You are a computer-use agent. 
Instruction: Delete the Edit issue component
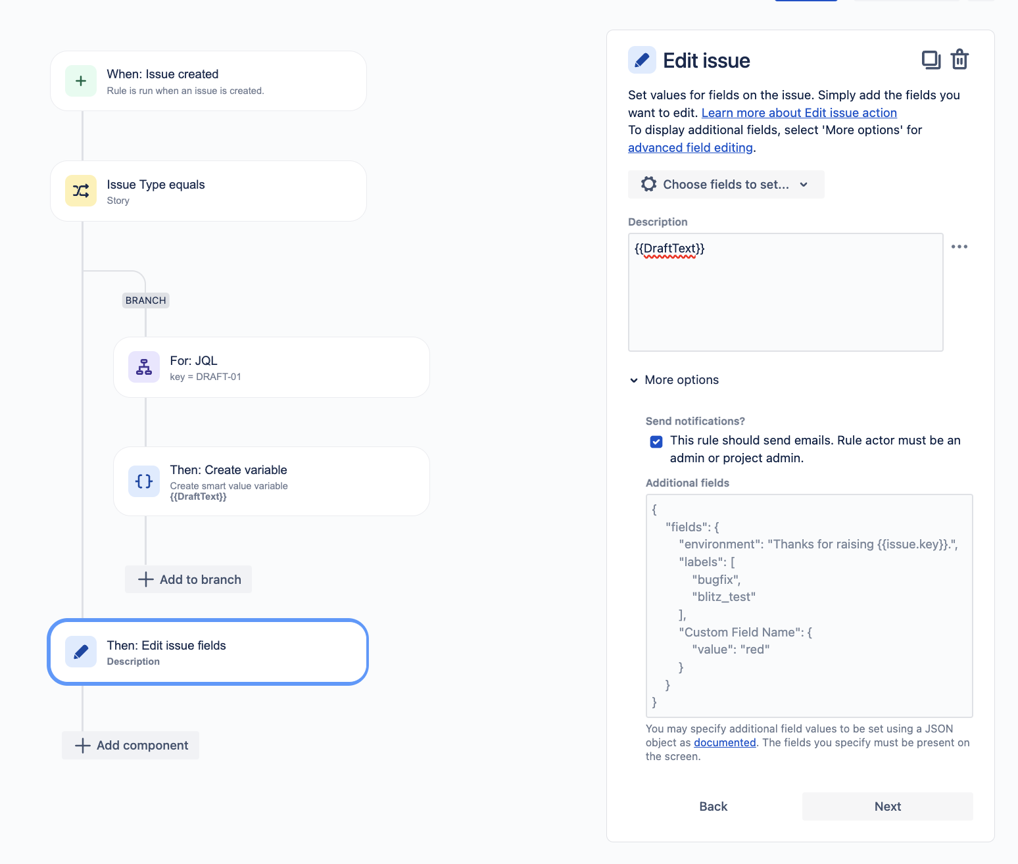coord(960,59)
